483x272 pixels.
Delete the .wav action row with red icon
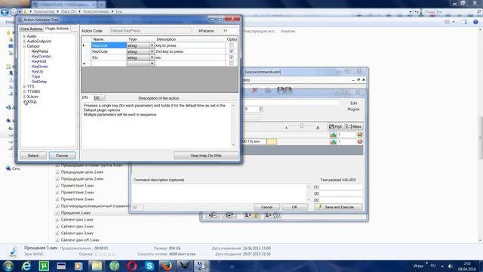tap(359, 141)
